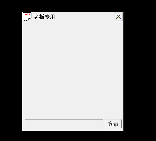Screen dimensions: 156x141
Task: Dismiss the login dialog using the X button
Action: click(119, 17)
